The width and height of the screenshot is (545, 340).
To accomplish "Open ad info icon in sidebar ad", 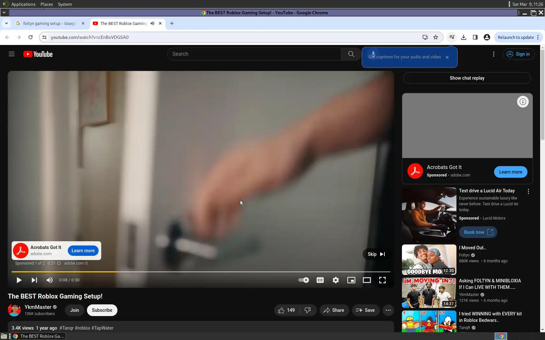I will tap(523, 102).
